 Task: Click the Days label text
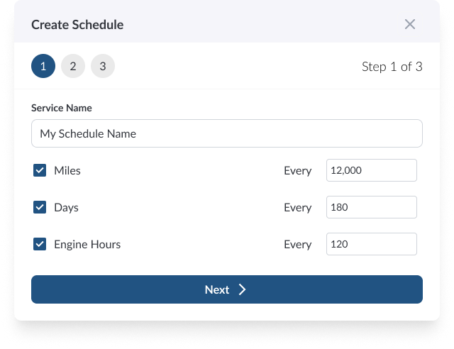click(66, 207)
